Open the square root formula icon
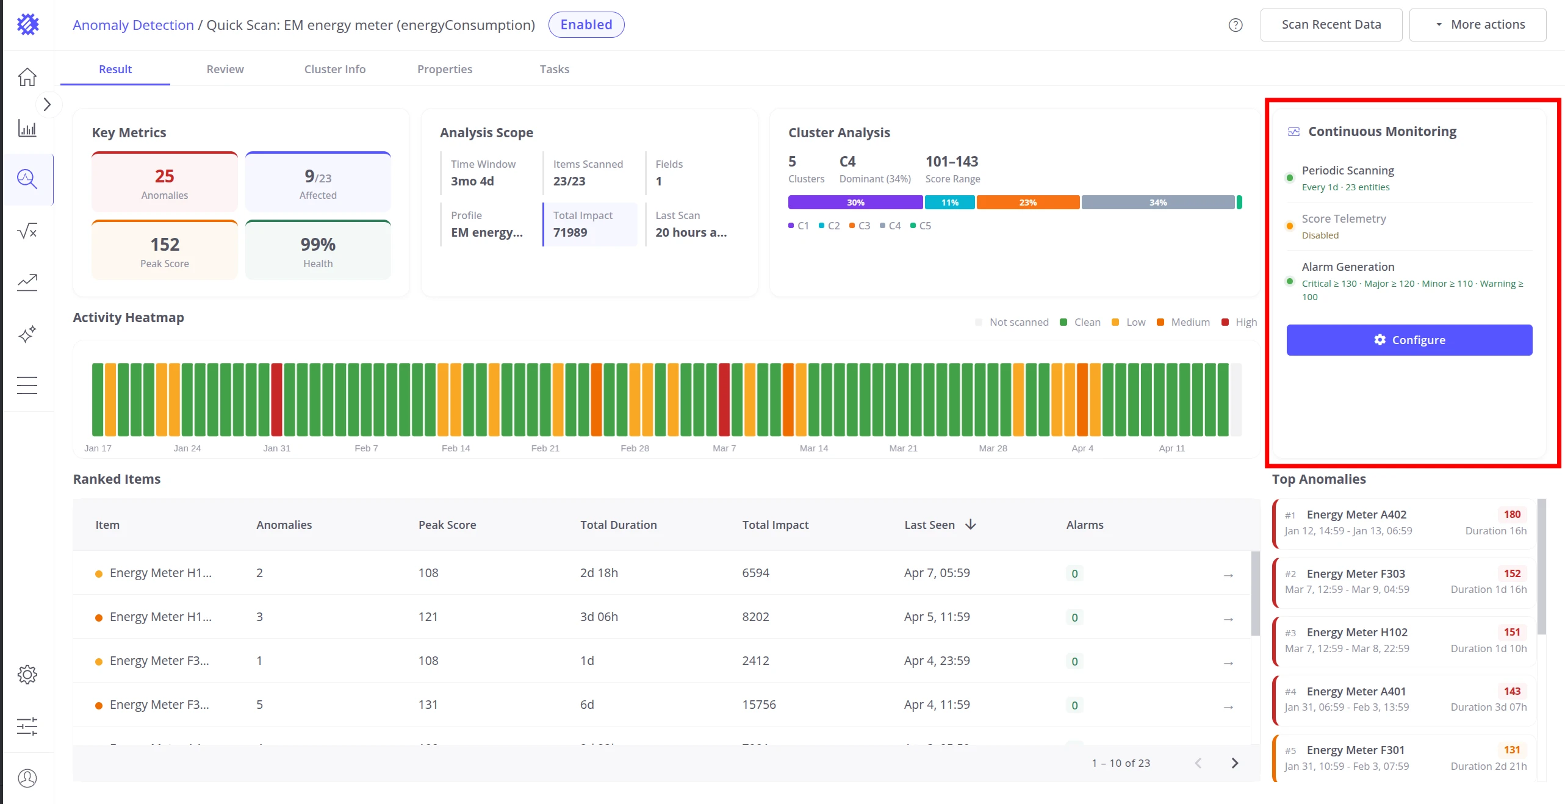1565x804 pixels. click(x=27, y=231)
